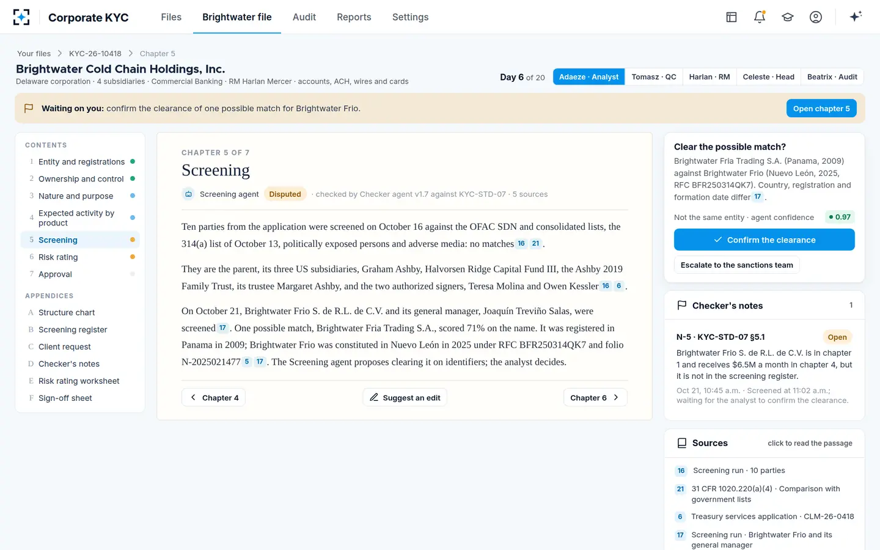Select the Celeste · Head role
The image size is (880, 550).
tap(769, 77)
